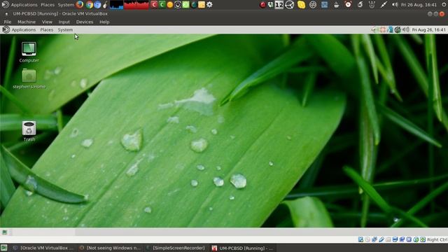The width and height of the screenshot is (448, 252).
Task: Click guest show-desktop button in bottom panel
Action: [x=5, y=232]
